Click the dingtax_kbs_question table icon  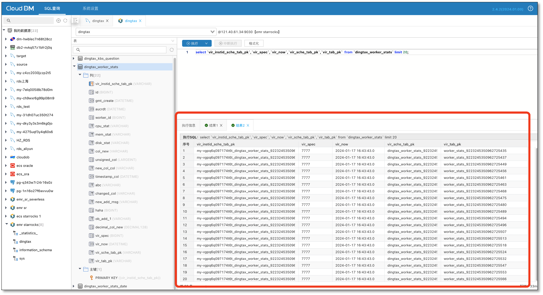[80, 58]
